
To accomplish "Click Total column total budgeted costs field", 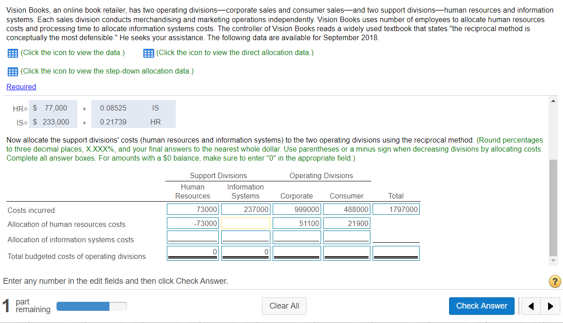I will (396, 253).
